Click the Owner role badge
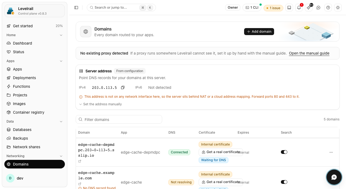The height and width of the screenshot is (189, 346). [233, 8]
